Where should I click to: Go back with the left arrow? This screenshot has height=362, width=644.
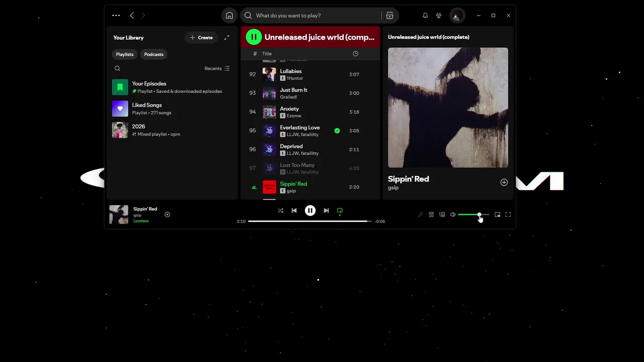132,16
